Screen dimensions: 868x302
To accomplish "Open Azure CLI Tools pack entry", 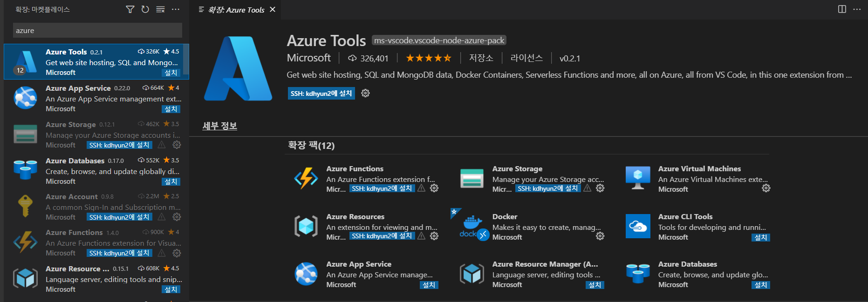I will (x=685, y=217).
